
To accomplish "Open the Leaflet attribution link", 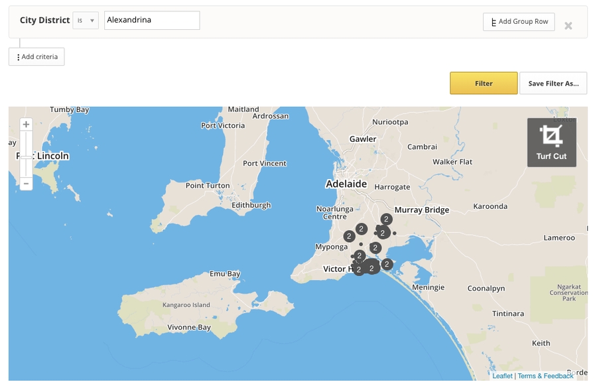I will point(502,376).
